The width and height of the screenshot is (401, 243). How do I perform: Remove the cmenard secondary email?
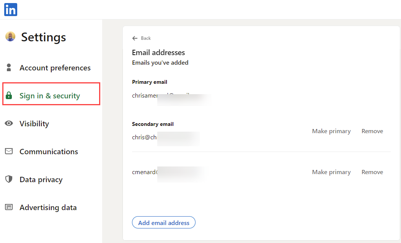click(372, 172)
